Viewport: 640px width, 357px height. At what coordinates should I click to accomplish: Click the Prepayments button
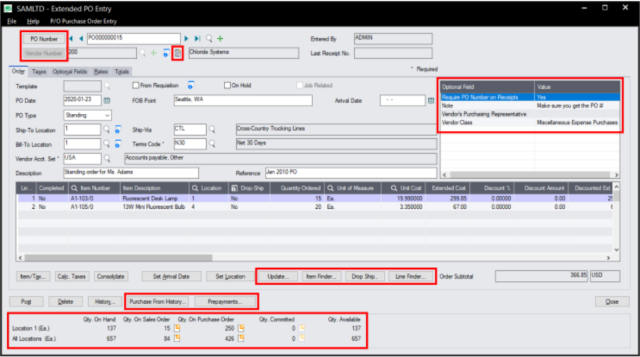[225, 301]
